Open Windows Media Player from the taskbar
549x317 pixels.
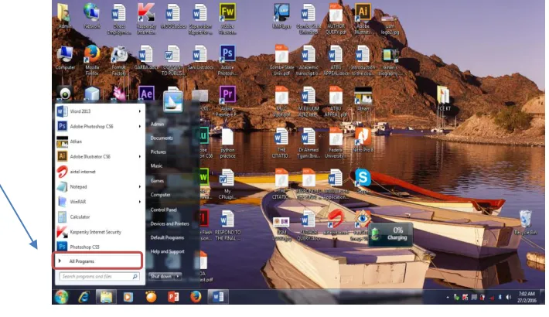click(x=128, y=297)
